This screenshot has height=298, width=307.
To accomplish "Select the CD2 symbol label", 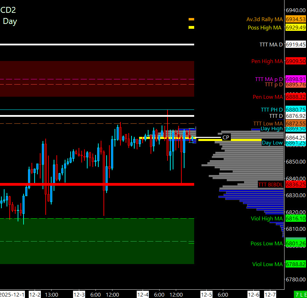I will (x=8, y=10).
